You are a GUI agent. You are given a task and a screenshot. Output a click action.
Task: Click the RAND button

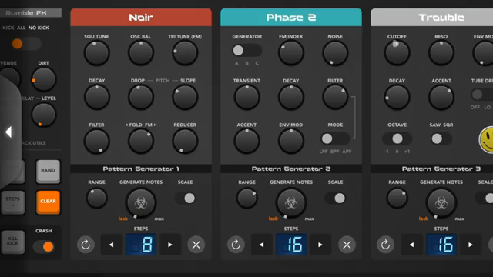click(48, 171)
